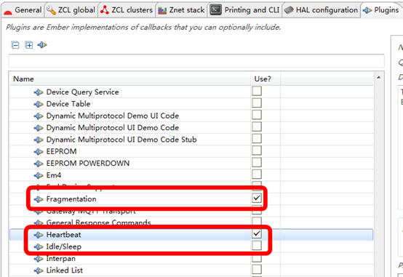Click the Collapse All toolbar icon
Image resolution: width=403 pixels, height=277 pixels.
pos(15,45)
